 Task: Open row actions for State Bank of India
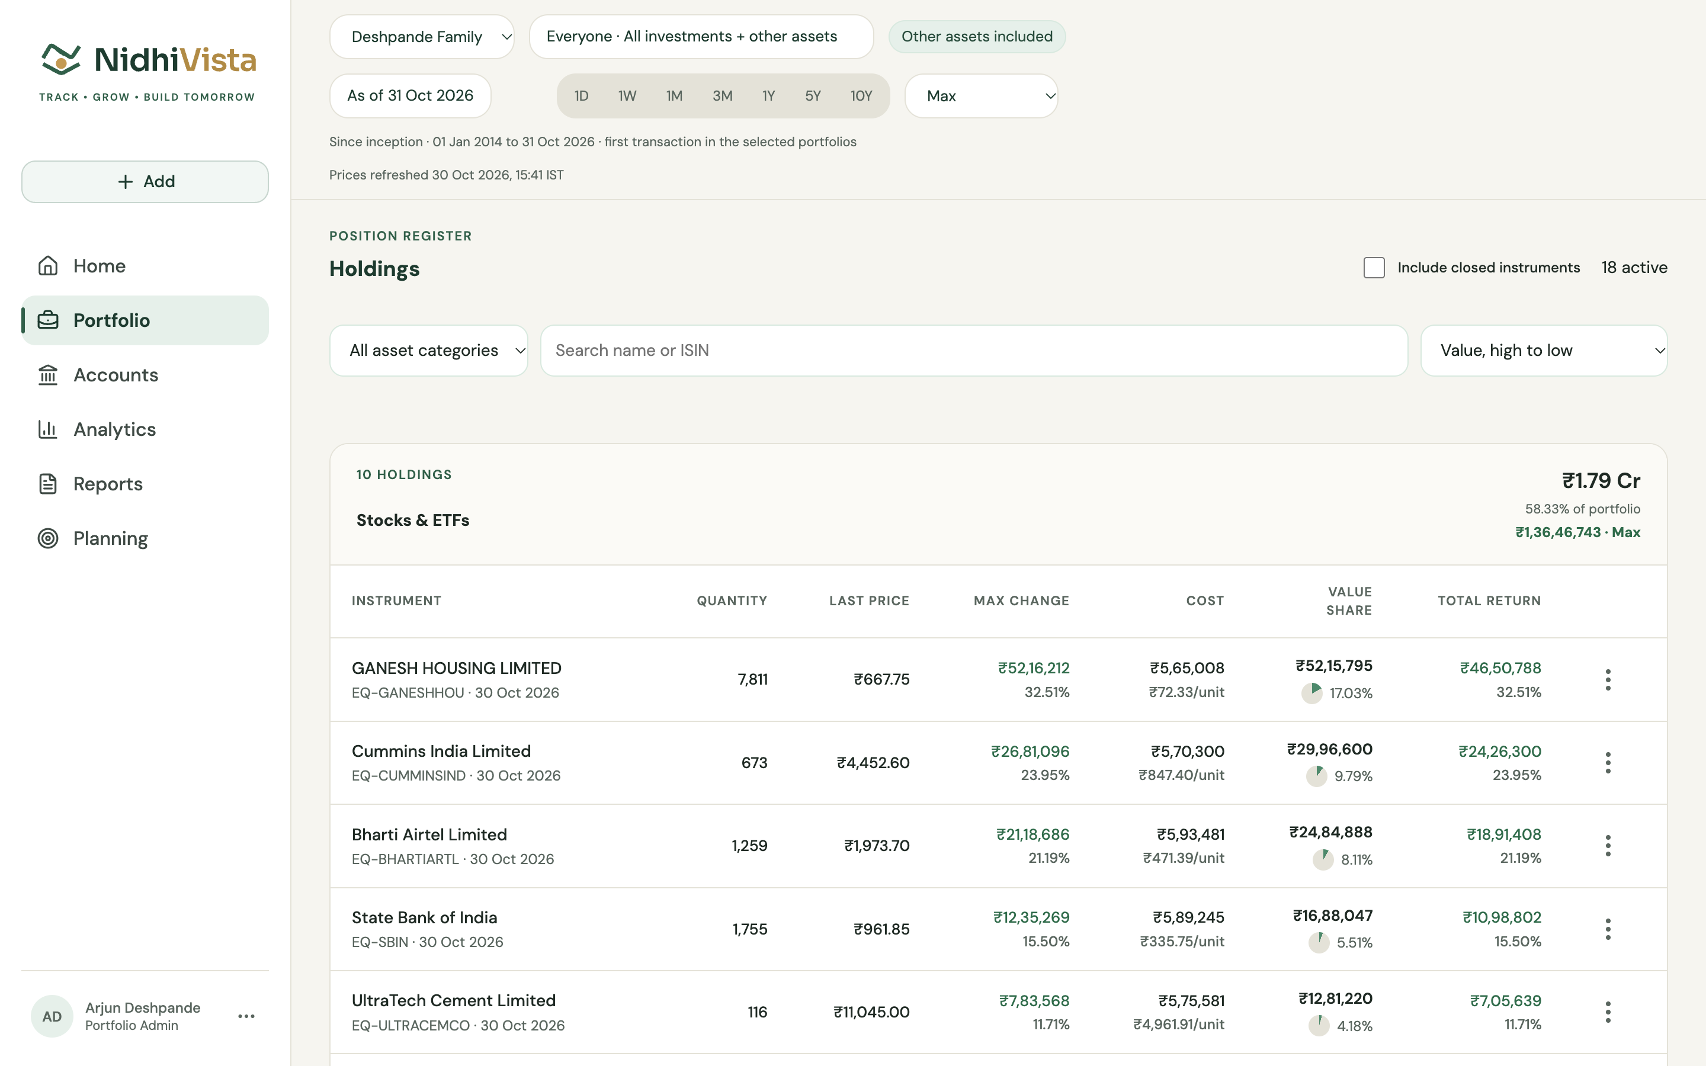(x=1608, y=929)
